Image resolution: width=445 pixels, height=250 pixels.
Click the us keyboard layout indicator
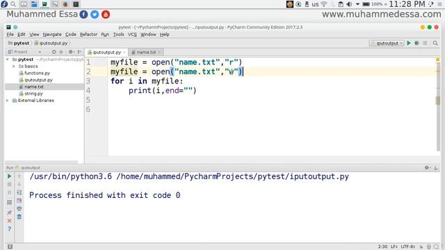315,4
